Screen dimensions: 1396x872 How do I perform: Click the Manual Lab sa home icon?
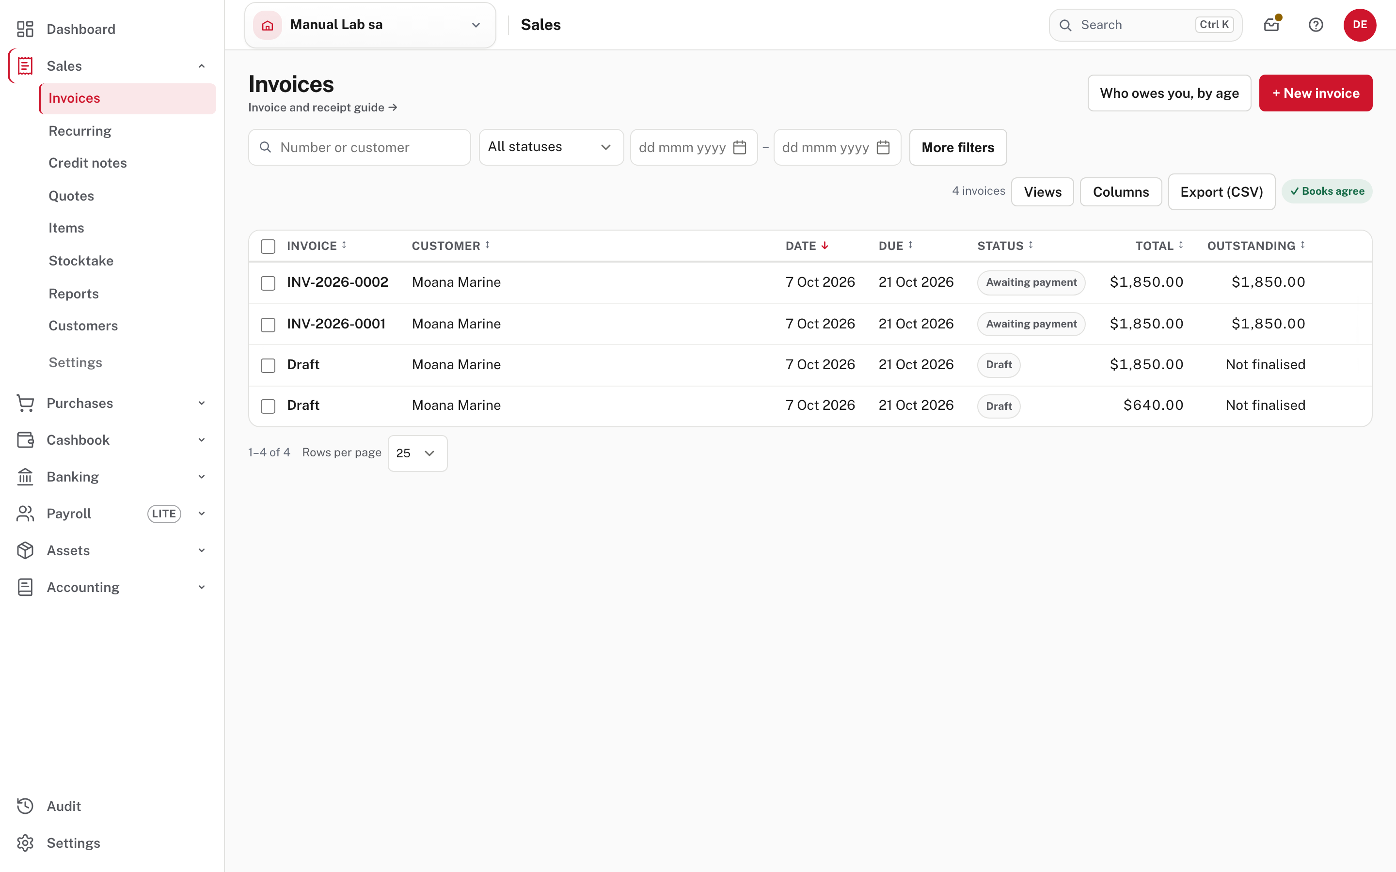click(268, 25)
